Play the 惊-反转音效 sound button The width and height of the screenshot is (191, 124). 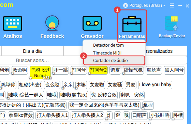(x=104, y=95)
